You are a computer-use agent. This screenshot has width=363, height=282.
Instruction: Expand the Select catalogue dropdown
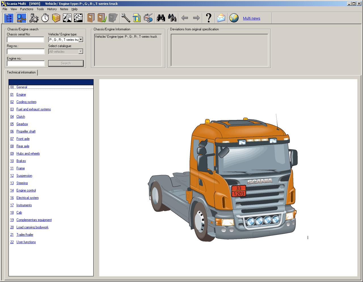[81, 52]
